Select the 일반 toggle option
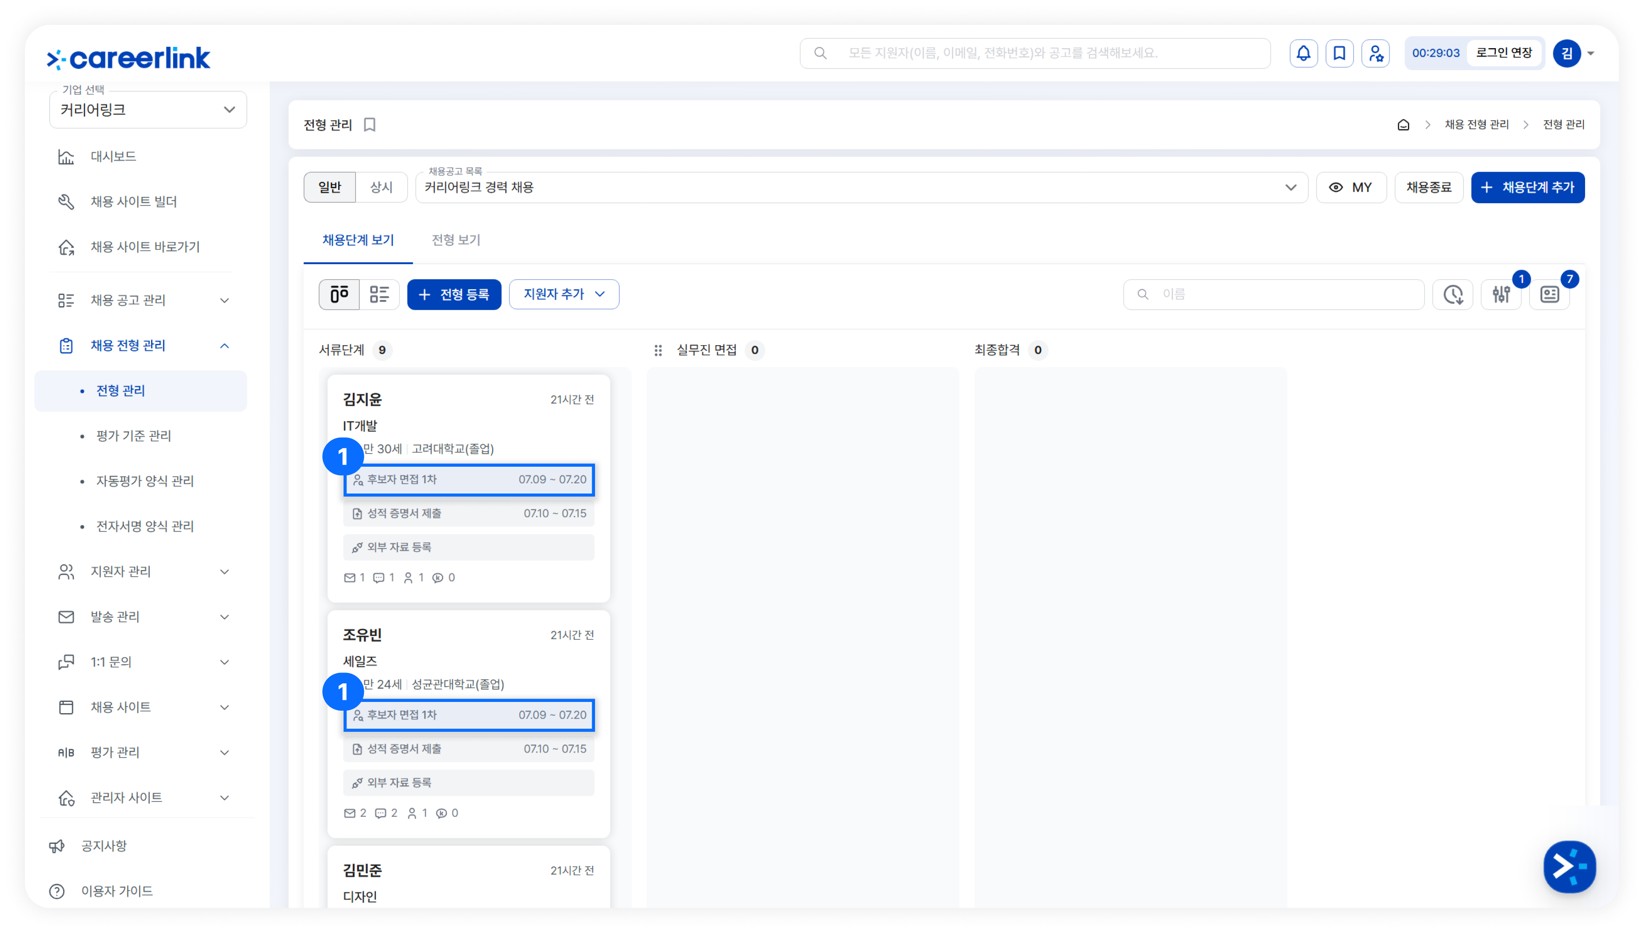This screenshot has width=1644, height=933. tap(329, 187)
